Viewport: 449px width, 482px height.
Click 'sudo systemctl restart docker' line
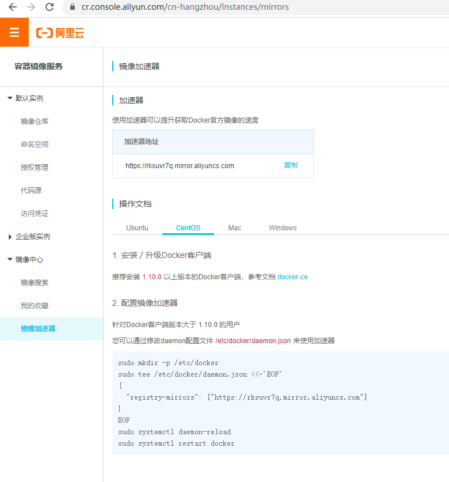click(176, 443)
